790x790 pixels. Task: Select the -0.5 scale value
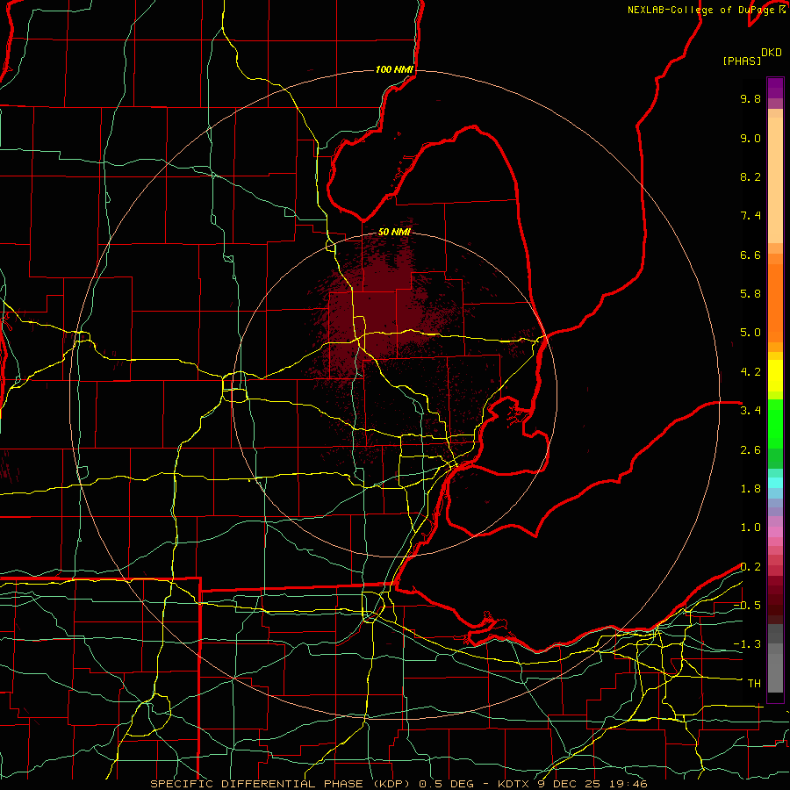pos(747,605)
